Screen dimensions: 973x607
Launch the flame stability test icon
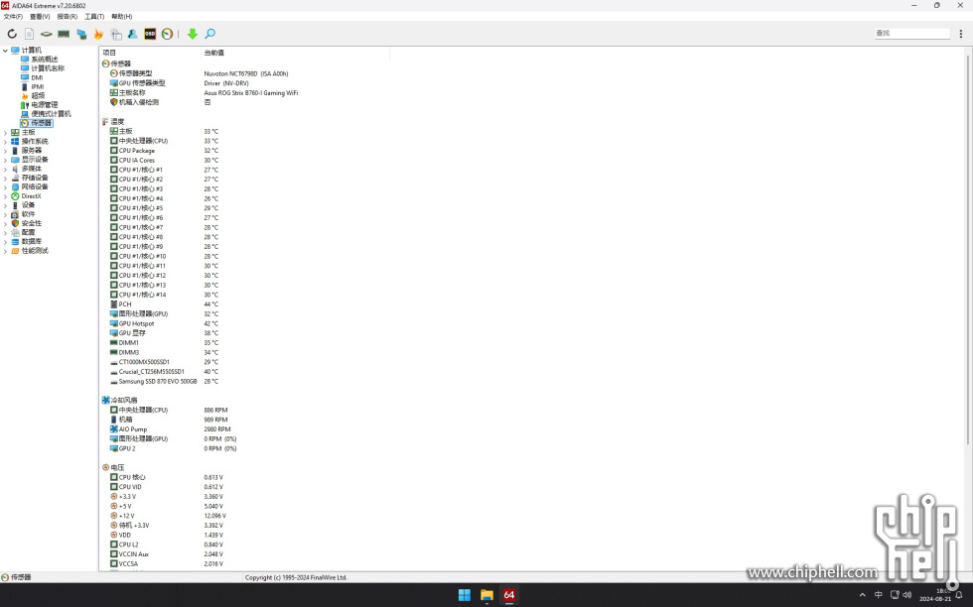pyautogui.click(x=98, y=34)
